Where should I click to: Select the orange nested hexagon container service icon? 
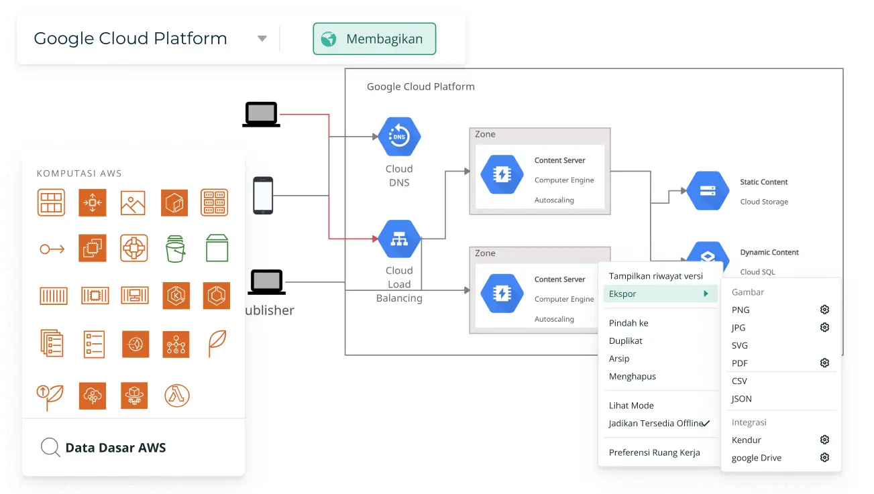(216, 296)
